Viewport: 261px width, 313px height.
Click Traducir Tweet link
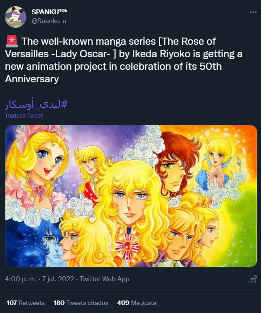click(x=24, y=115)
